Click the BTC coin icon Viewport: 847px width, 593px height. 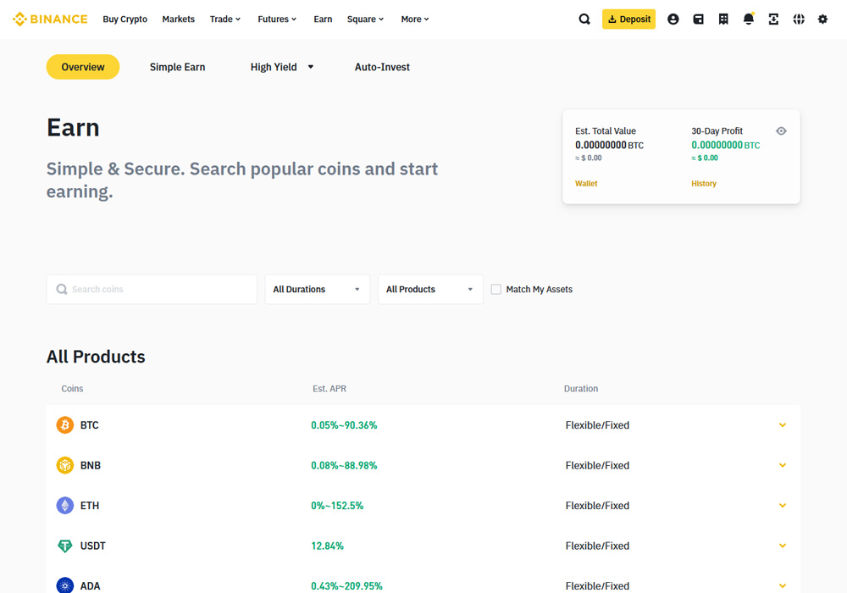pyautogui.click(x=65, y=425)
